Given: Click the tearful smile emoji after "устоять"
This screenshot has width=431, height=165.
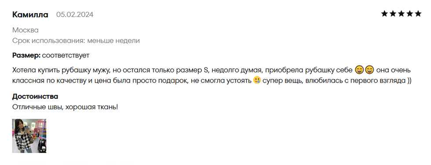Looking at the screenshot, I should 257,81.
